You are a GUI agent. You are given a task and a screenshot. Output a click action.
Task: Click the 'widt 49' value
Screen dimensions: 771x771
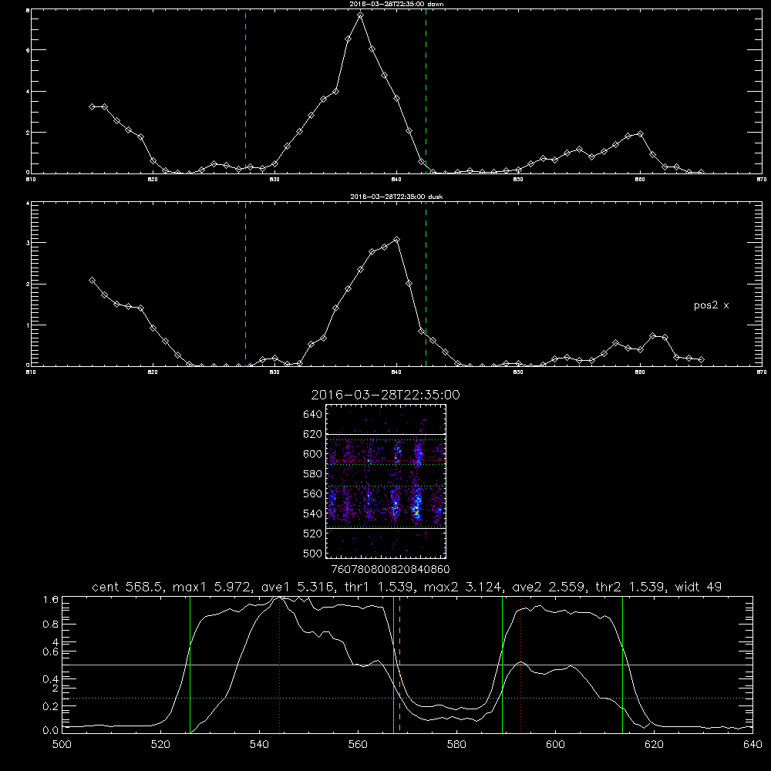[x=699, y=587]
